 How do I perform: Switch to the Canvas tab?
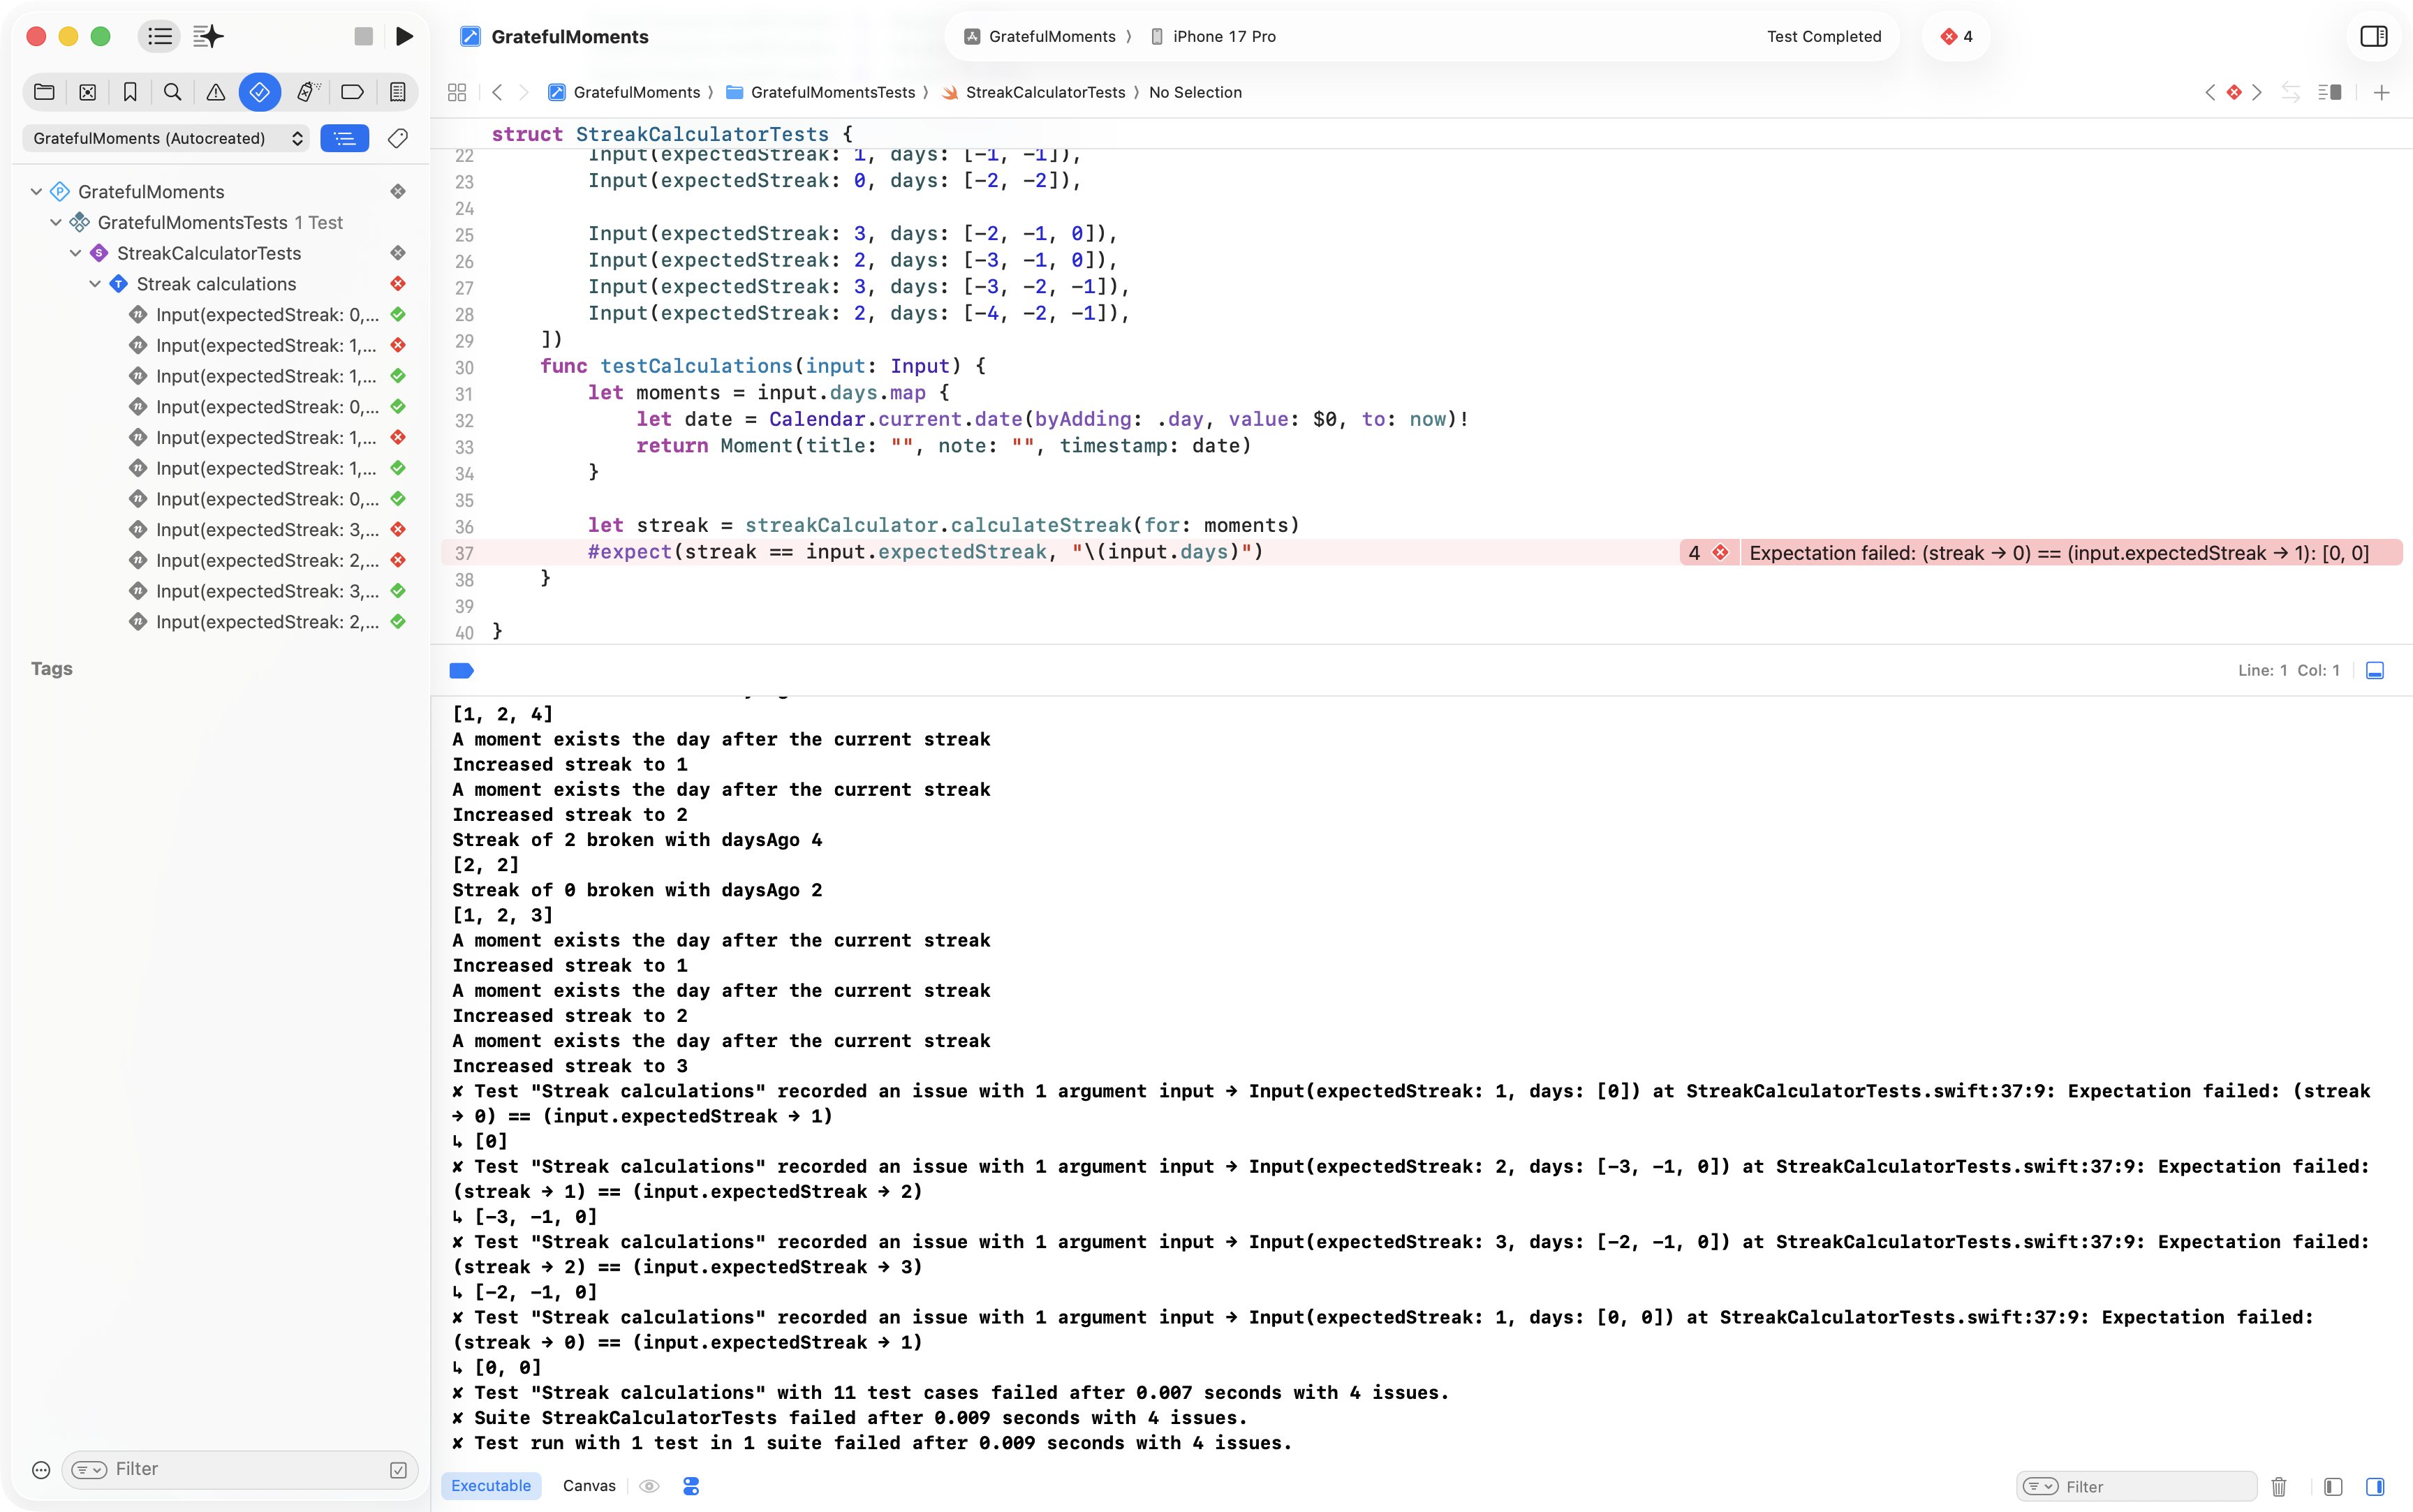click(589, 1486)
